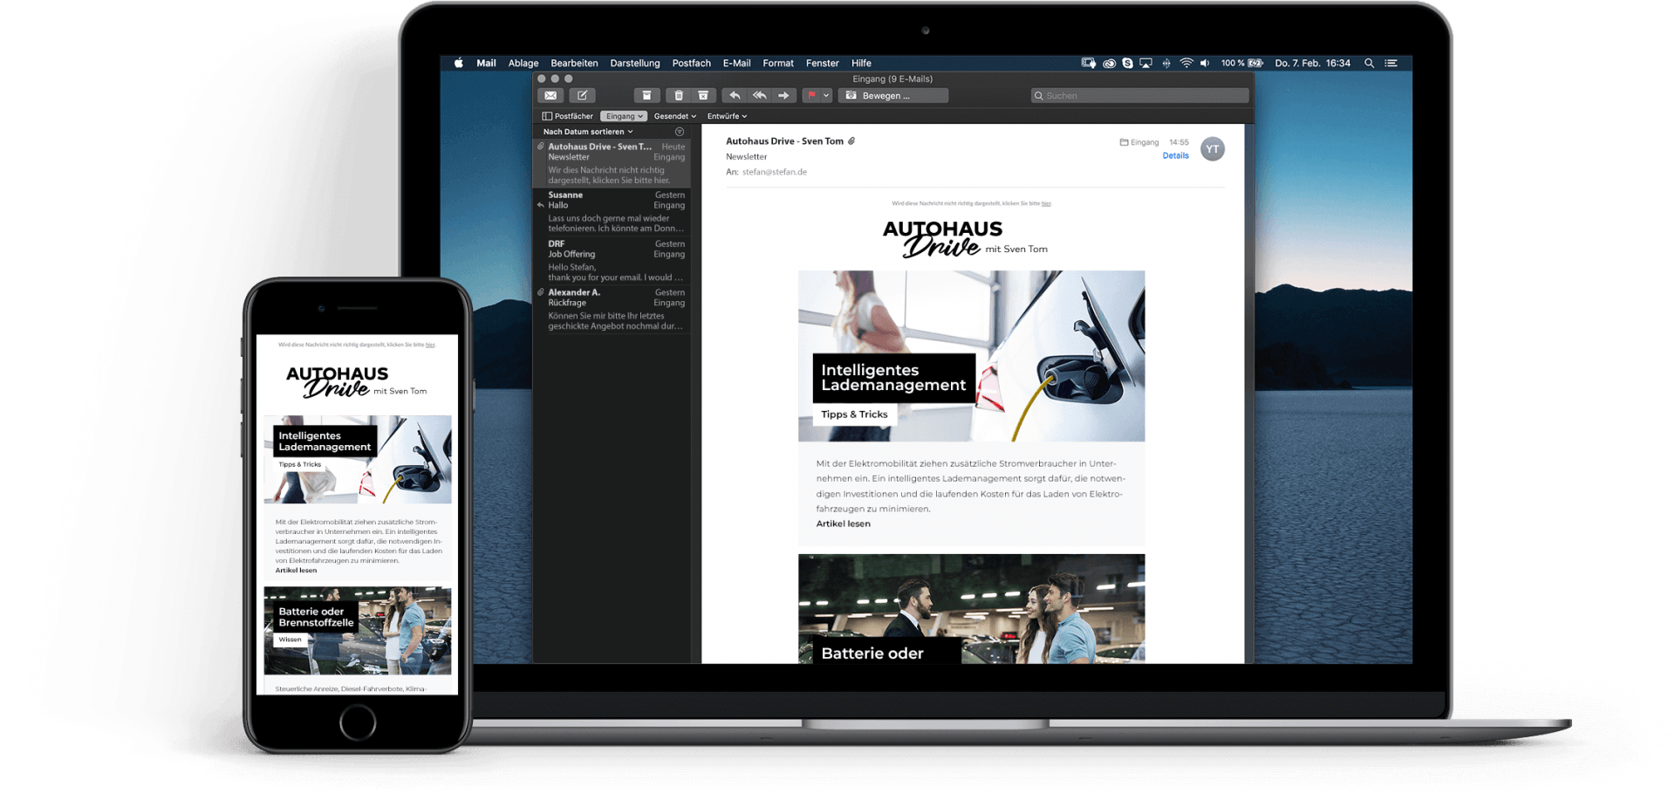
Task: Click the AirPlay display menu bar icon
Action: coord(1145,64)
